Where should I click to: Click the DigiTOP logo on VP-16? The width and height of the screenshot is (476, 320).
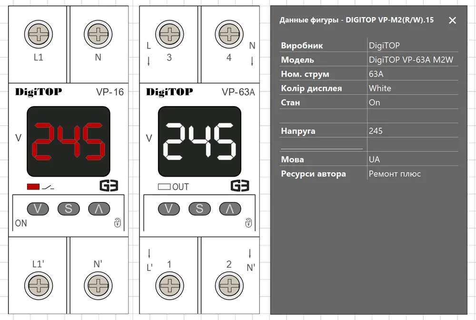click(39, 92)
